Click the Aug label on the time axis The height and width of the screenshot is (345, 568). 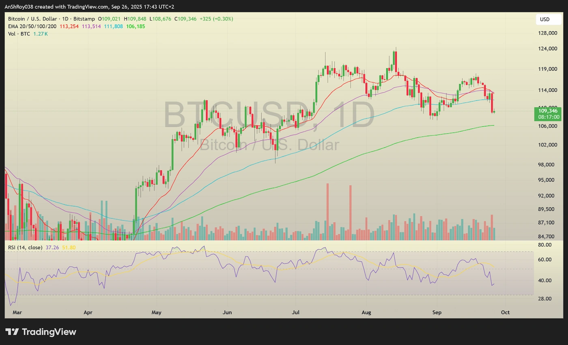coord(366,312)
